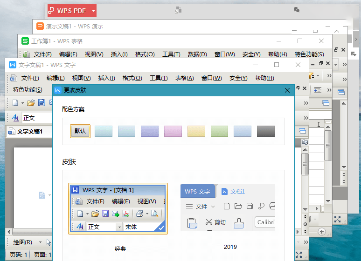Click the WPS 表格 workbook icon in menu bar
The height and width of the screenshot is (261, 361).
[x=26, y=54]
